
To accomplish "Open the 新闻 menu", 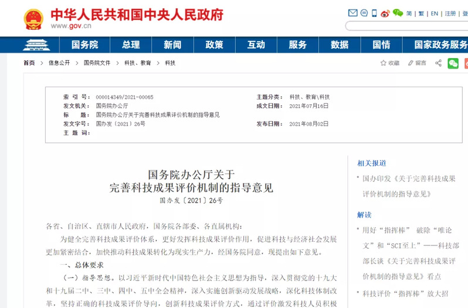I will (172, 45).
